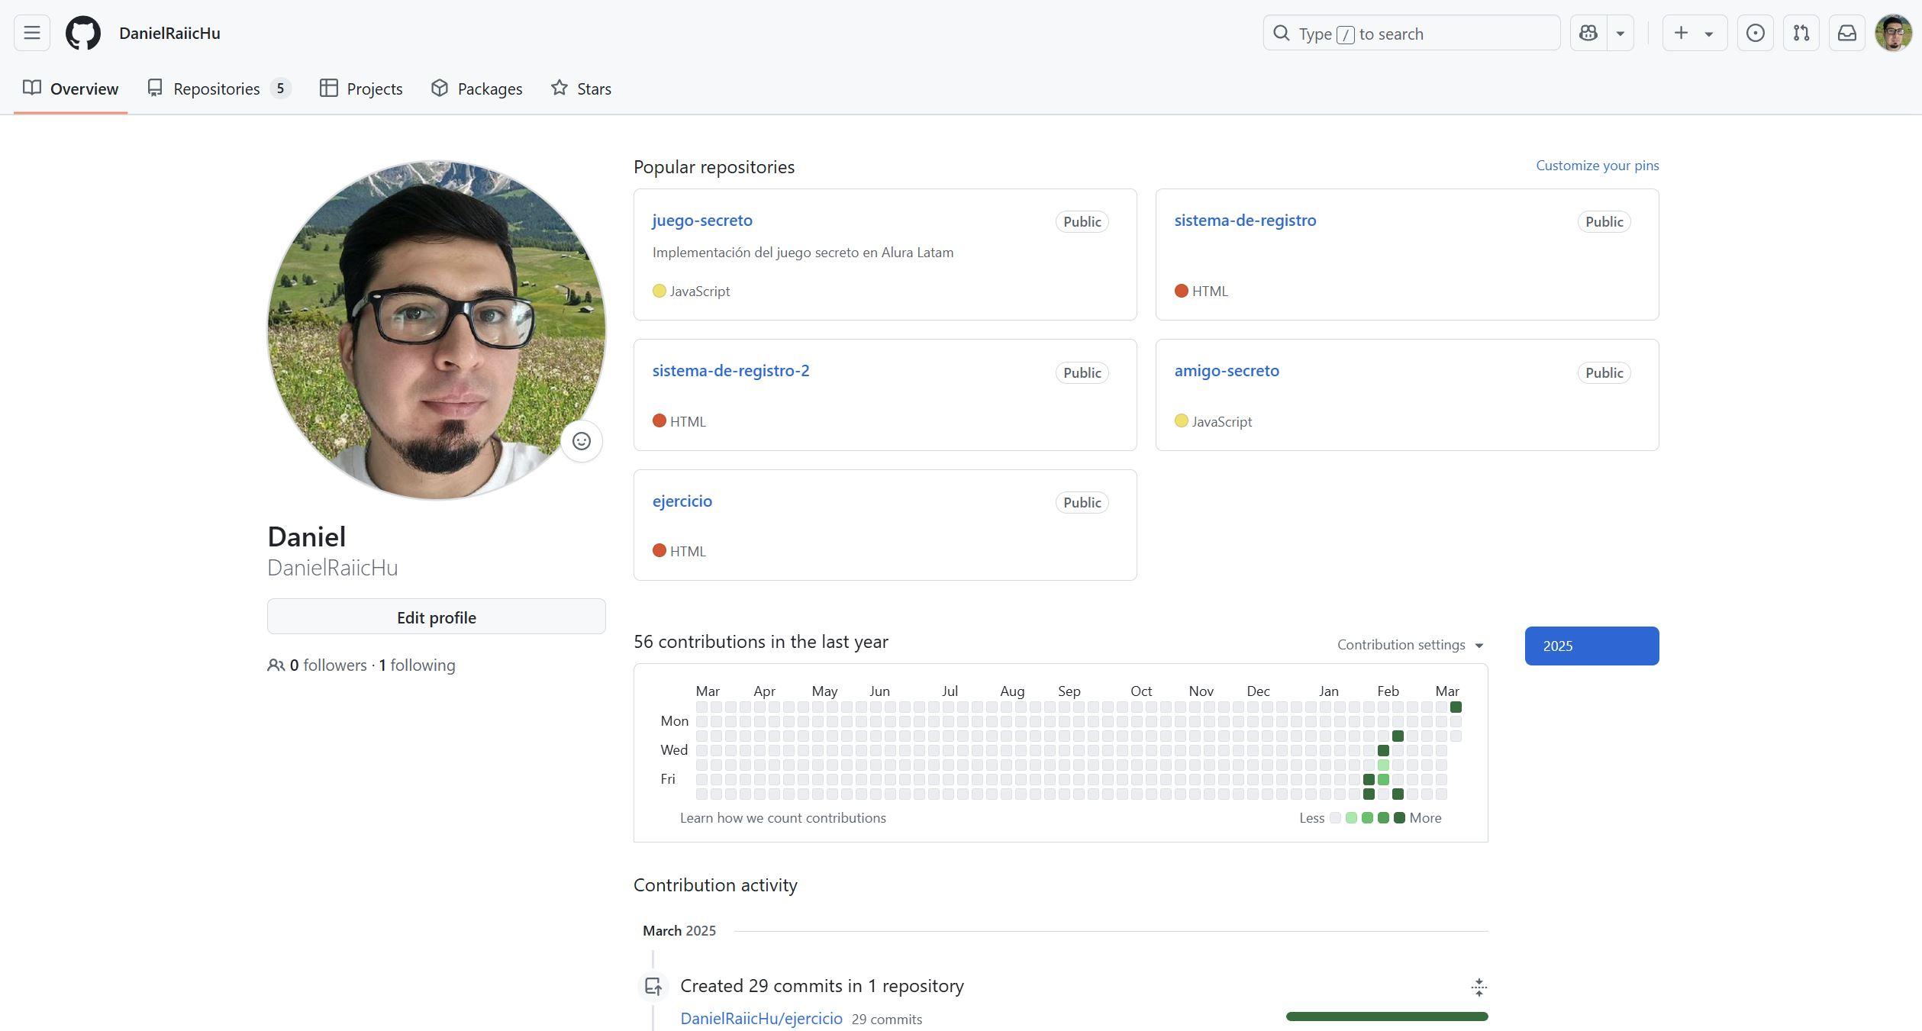Open the Packages tab
Screen dimensions: 1922x1031
point(476,89)
